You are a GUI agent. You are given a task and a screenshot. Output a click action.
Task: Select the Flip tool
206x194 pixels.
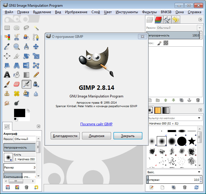tap(26, 65)
